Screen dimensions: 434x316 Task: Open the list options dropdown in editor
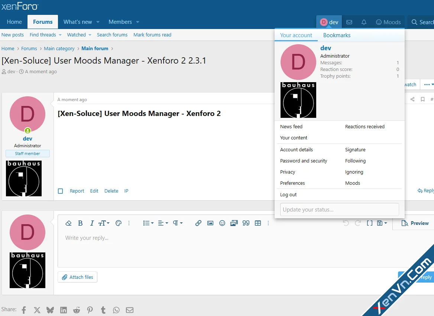coord(148,223)
